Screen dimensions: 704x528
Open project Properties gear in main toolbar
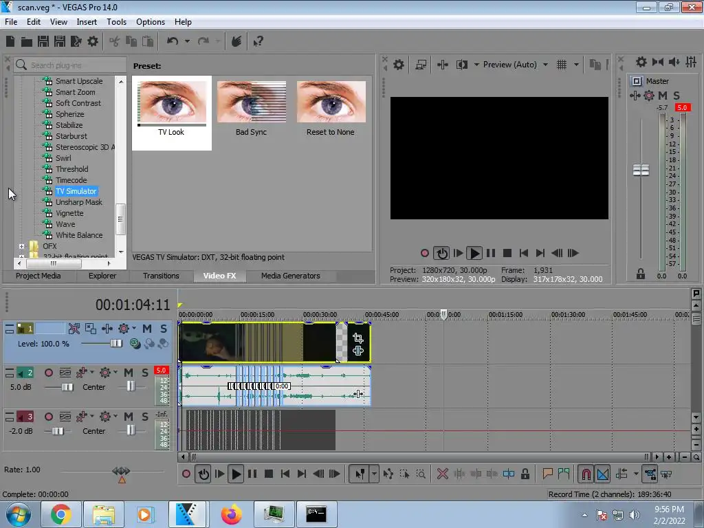point(93,41)
